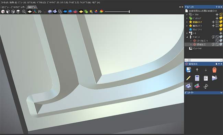Viewport: 223px width, 135px height.
Task: Click the toolbar slider track
Action: pos(117,12)
